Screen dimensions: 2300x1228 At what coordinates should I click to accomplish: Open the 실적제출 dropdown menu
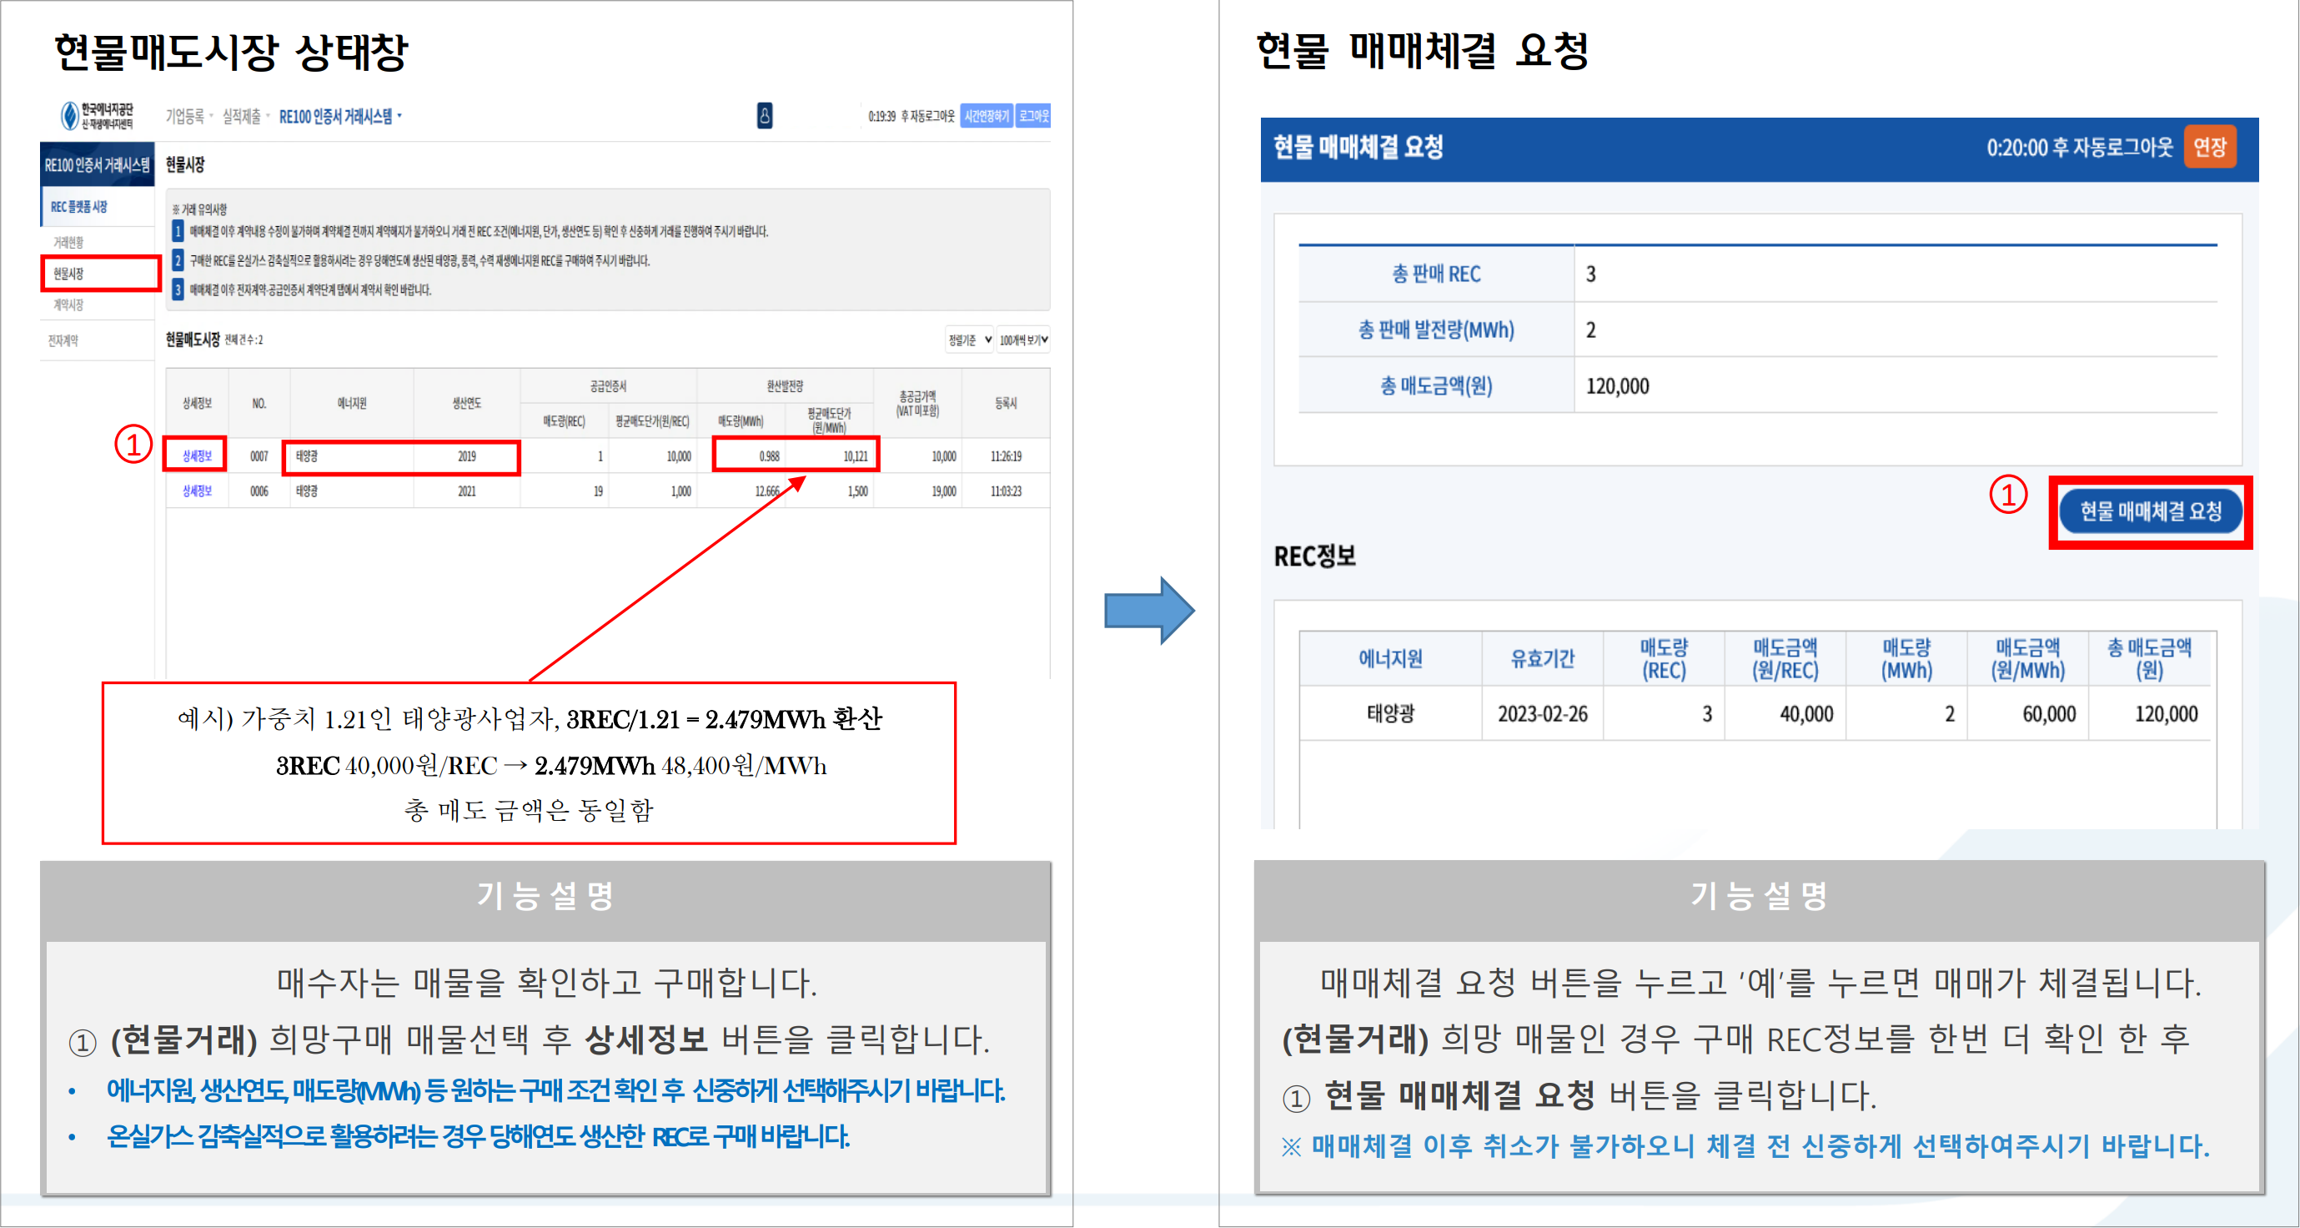pos(244,116)
